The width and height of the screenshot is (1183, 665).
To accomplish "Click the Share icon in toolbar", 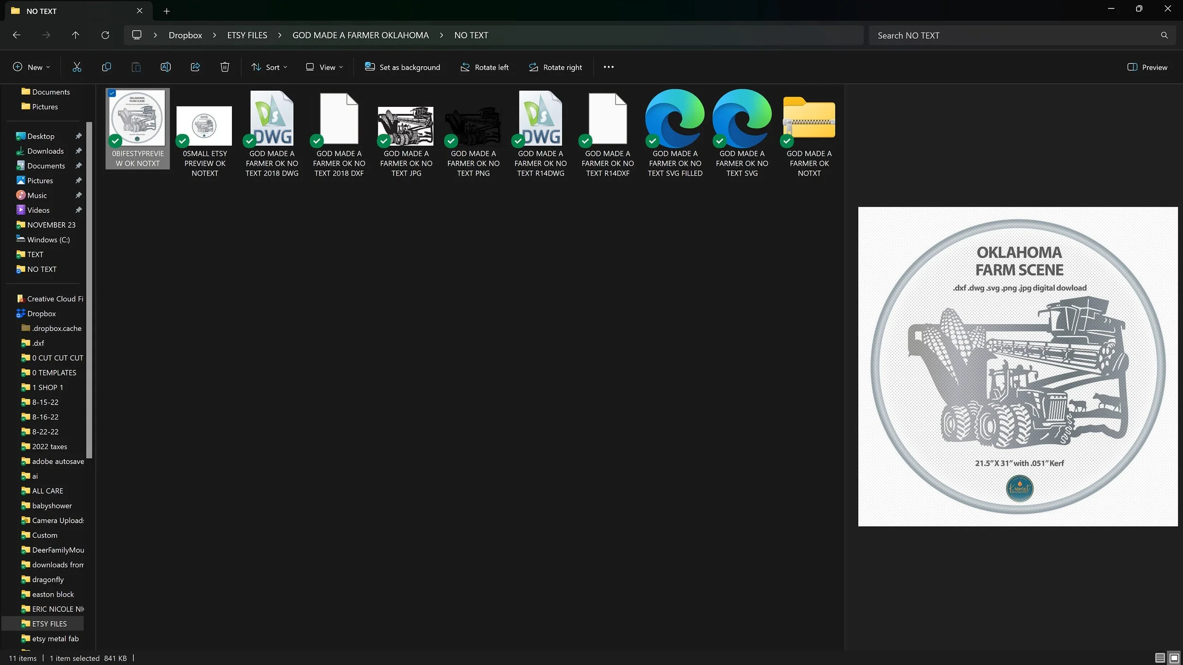I will [195, 67].
